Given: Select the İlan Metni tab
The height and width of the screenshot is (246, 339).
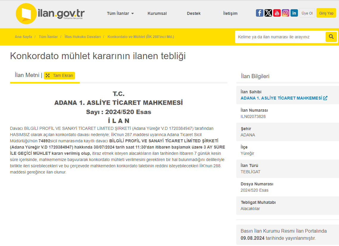Looking at the screenshot, I should pyautogui.click(x=27, y=75).
